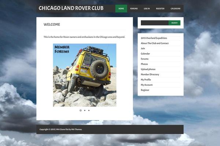Open the Forums navigation menu item

pyautogui.click(x=134, y=8)
